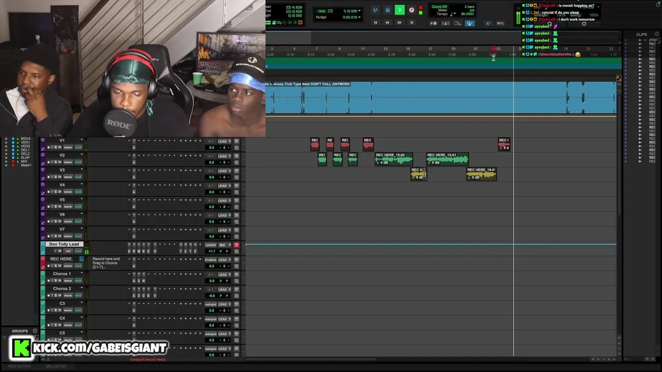Screen dimensions: 662x372
Task: Click the MELODYNE tab at the bottom
Action: click(55, 366)
